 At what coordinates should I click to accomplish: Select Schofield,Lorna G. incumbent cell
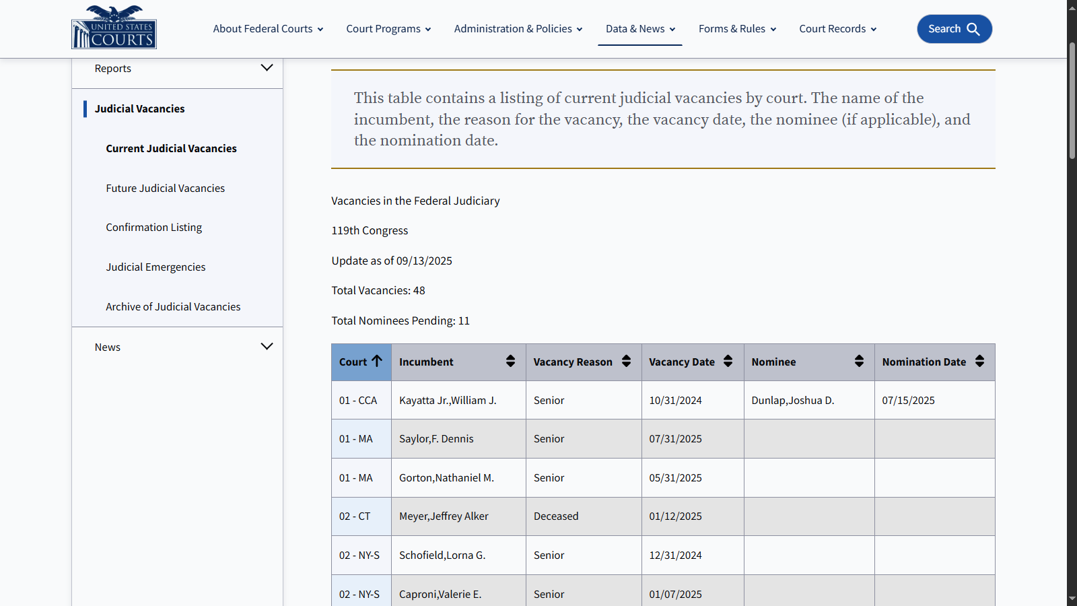(x=458, y=555)
